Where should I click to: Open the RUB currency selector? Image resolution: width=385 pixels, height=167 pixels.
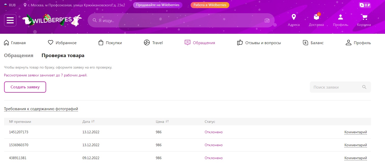10,5
